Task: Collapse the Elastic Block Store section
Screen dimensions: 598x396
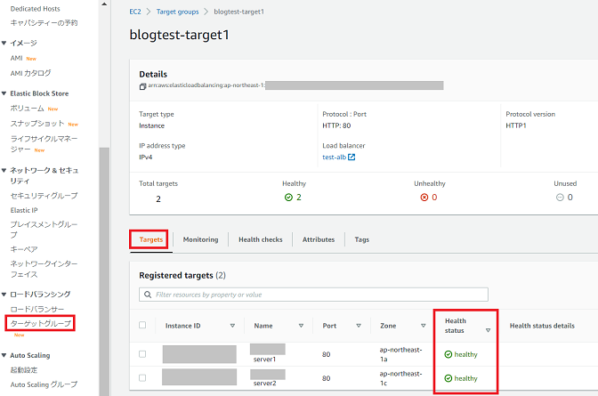Action: tap(4, 93)
